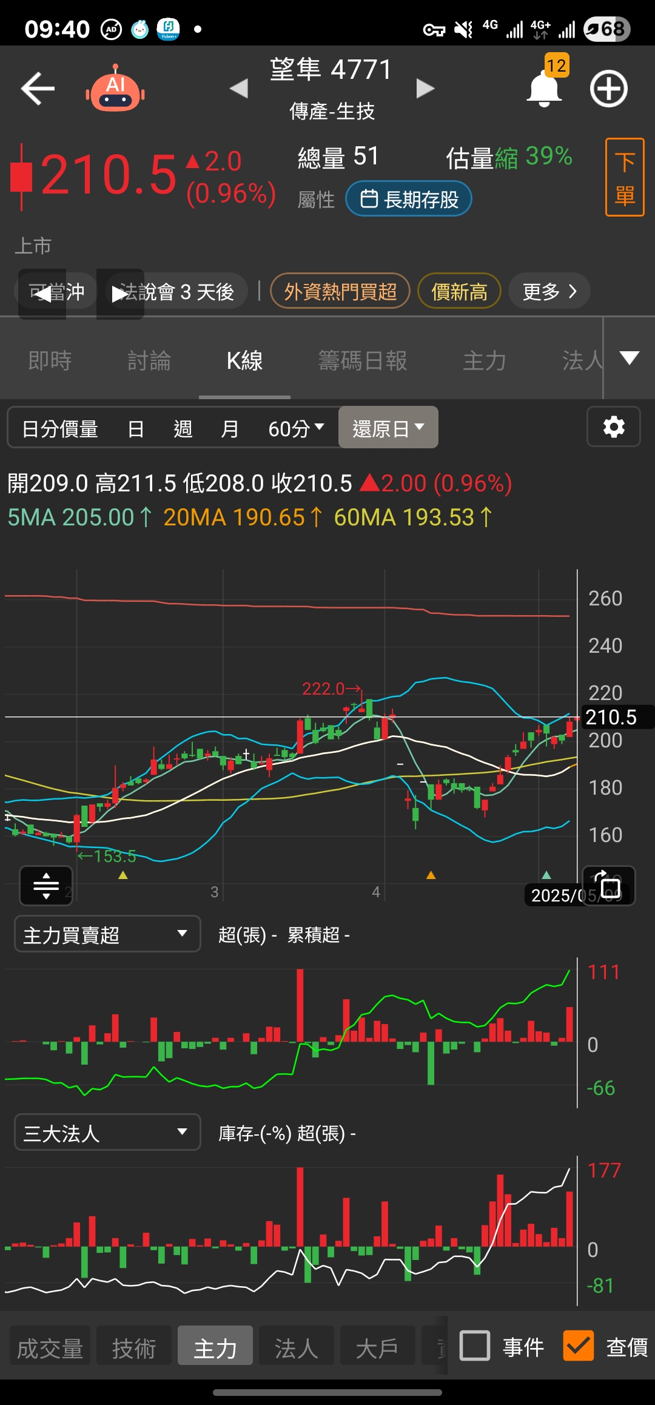
Task: Switch to 討論 tab
Action: click(x=149, y=360)
